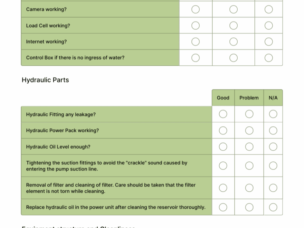
Task: Mark Camera working as Good
Action: [195, 9]
